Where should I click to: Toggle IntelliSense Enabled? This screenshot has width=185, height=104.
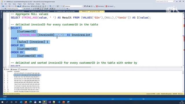(40, 9)
